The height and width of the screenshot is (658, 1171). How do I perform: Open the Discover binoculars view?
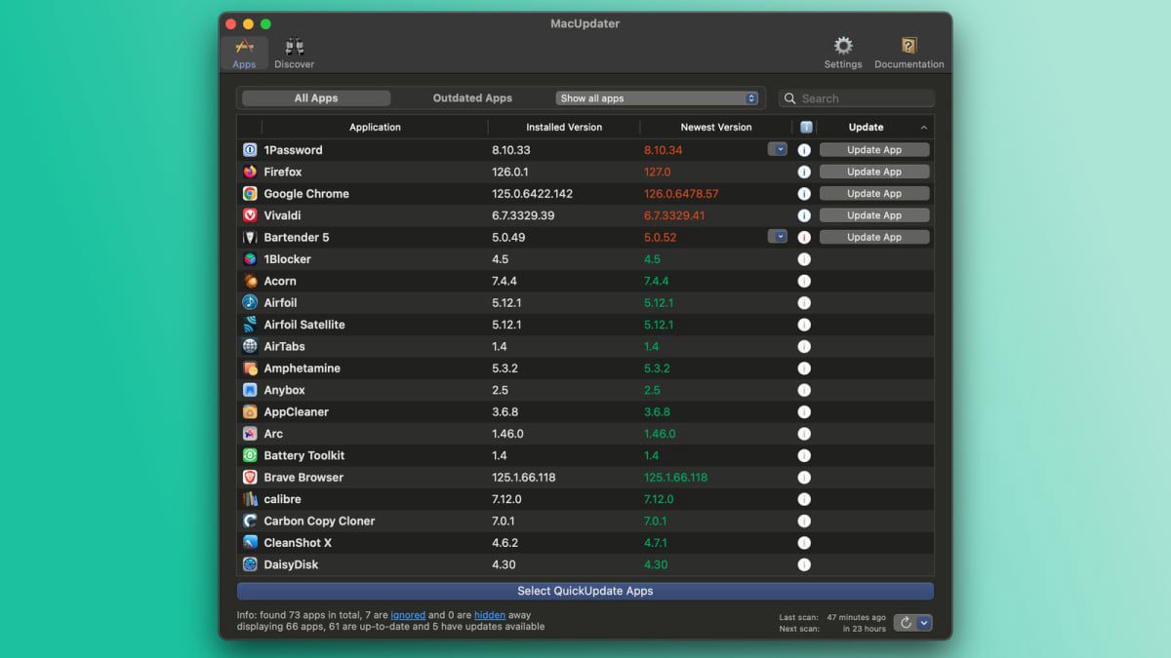(294, 48)
